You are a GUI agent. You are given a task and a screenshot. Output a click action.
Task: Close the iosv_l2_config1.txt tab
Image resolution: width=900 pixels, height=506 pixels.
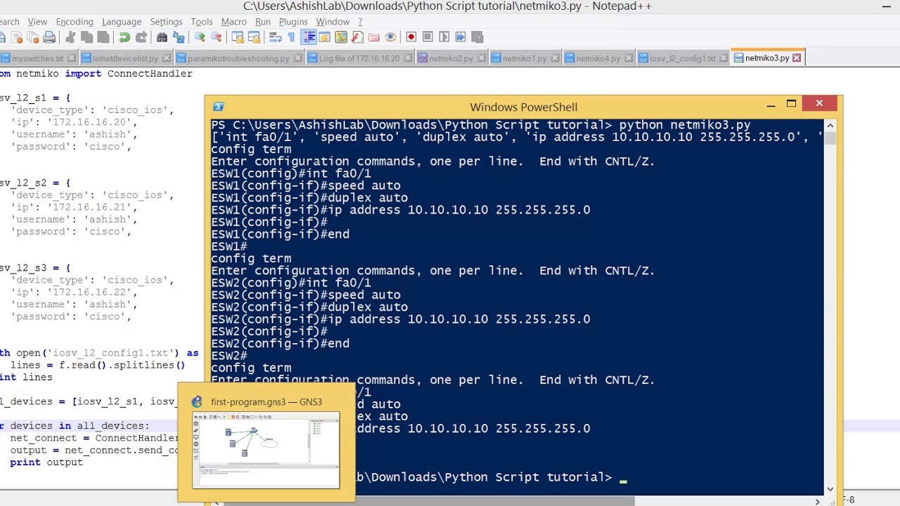(723, 58)
